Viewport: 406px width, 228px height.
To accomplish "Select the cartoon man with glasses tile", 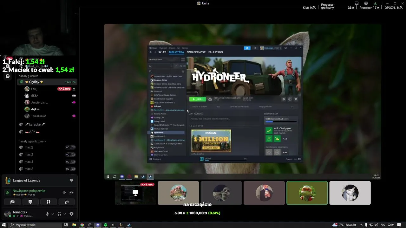I will point(350,193).
